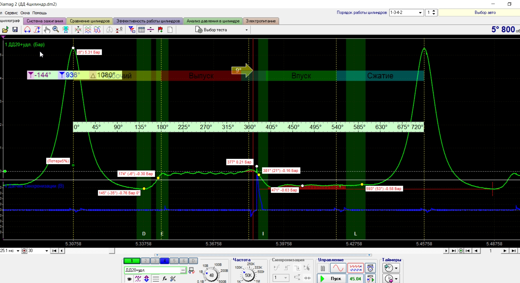Toggle the green channel 1 button
The image size is (520, 283).
coord(132,261)
